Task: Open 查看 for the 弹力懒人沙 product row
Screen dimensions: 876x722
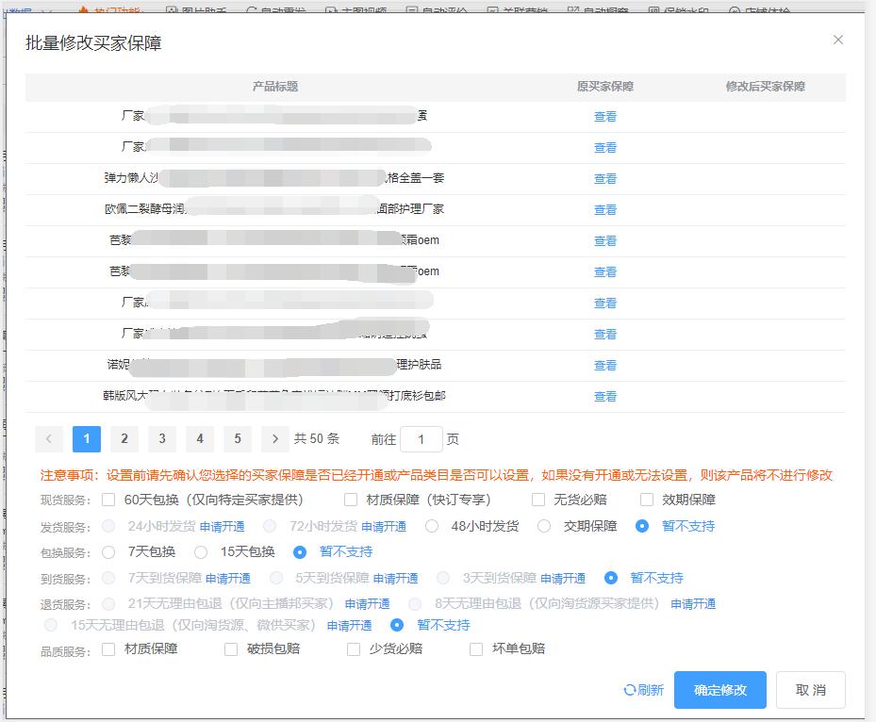Action: [x=605, y=179]
